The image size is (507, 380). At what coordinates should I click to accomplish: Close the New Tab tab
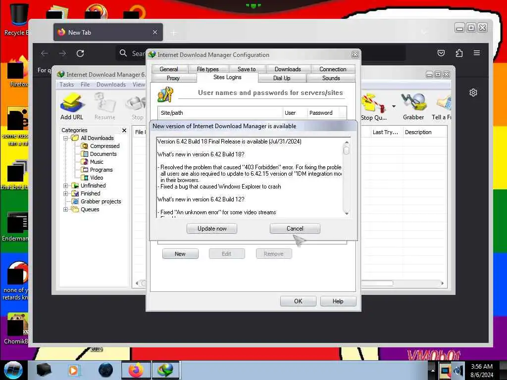click(155, 32)
